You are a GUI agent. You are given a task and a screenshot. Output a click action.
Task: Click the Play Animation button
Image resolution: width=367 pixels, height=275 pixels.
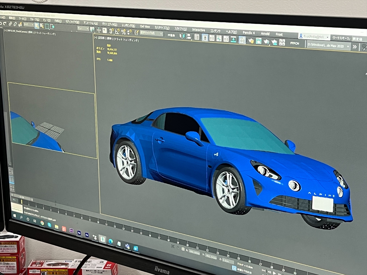(x=274, y=273)
